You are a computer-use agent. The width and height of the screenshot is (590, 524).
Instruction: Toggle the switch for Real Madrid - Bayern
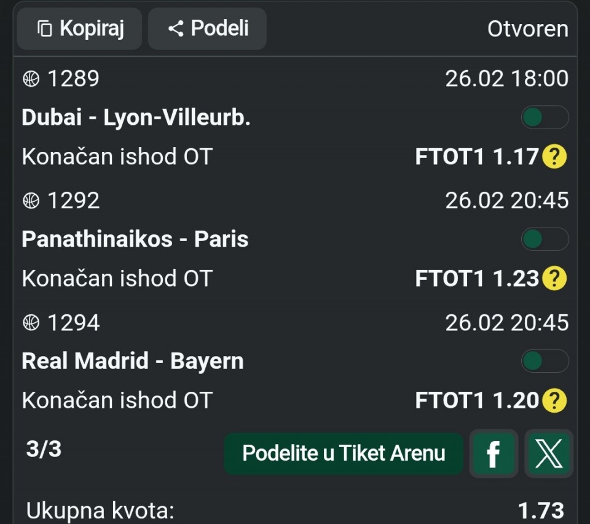pos(545,360)
